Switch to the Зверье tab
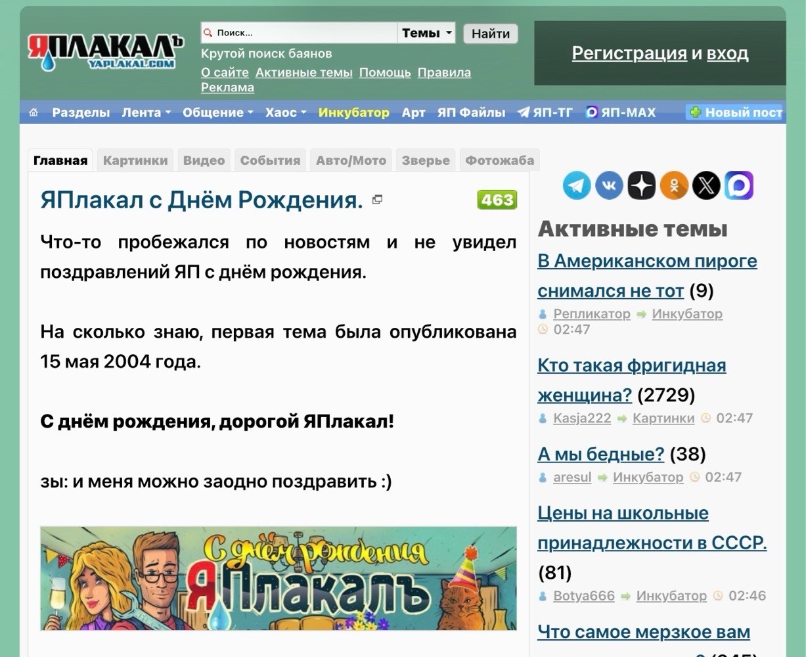Screen dimensions: 806x657 426,160
